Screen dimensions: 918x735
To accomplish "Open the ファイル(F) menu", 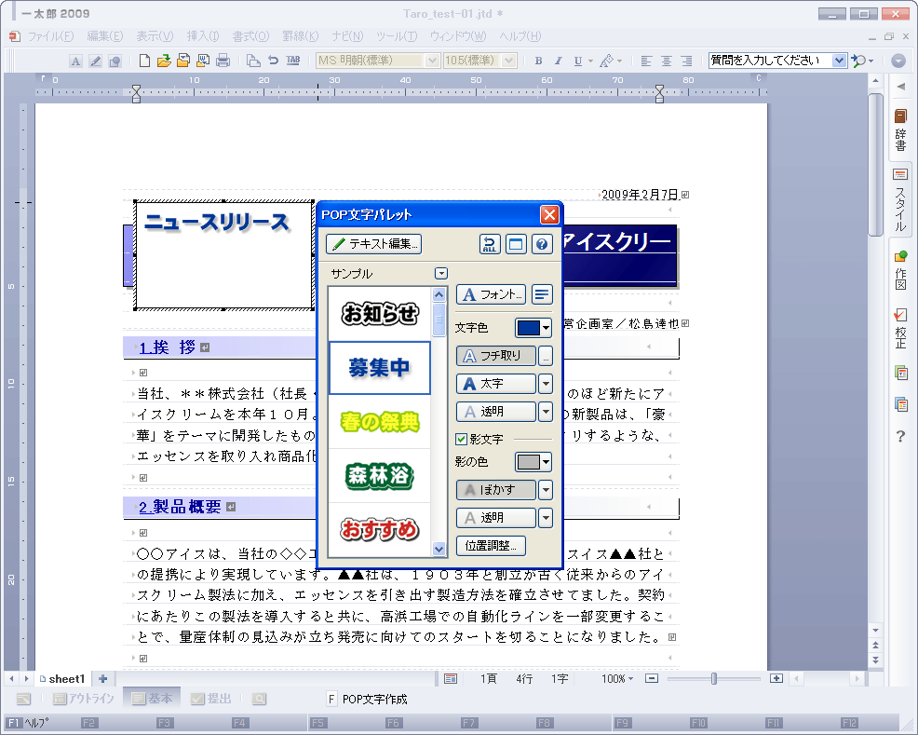I will tap(51, 36).
